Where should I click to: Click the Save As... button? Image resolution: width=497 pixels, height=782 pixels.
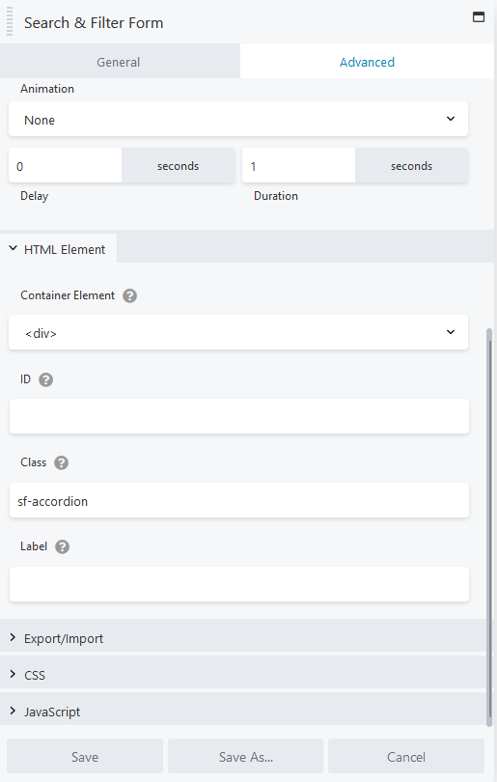(246, 757)
